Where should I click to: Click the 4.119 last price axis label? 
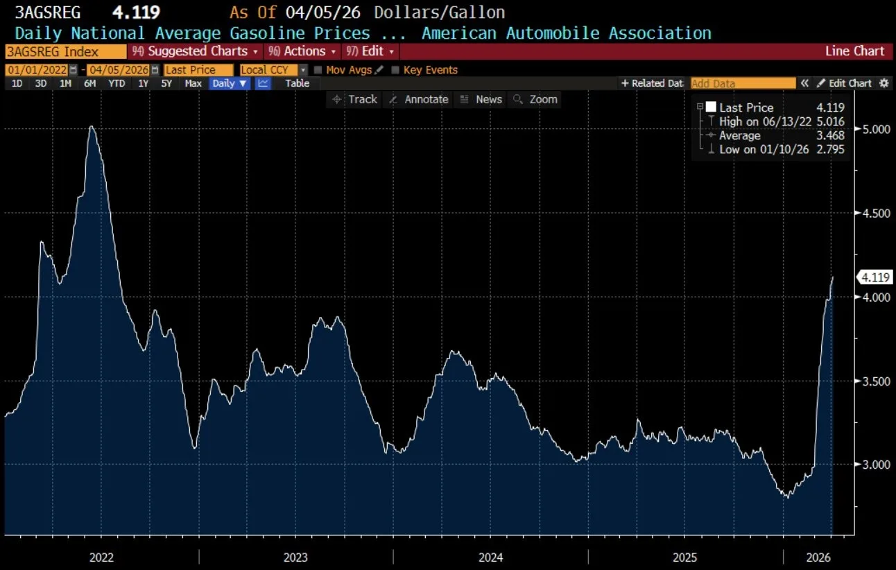[x=876, y=277]
